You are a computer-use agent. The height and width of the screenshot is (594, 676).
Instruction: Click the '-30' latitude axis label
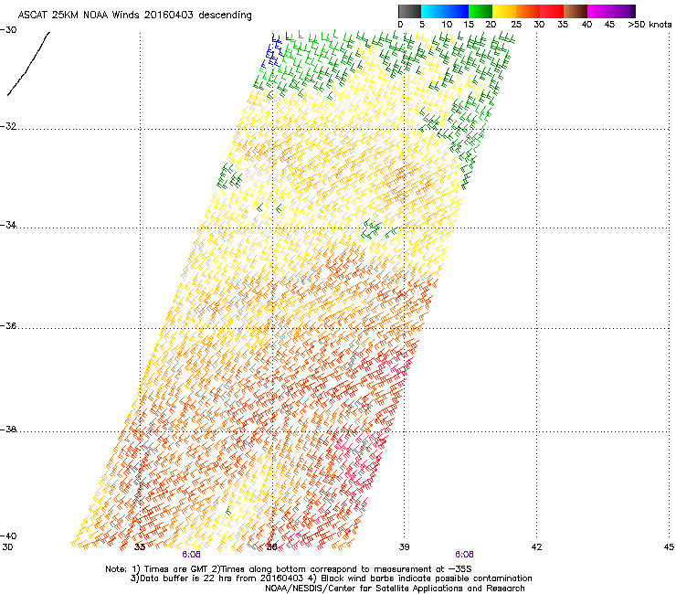point(8,30)
